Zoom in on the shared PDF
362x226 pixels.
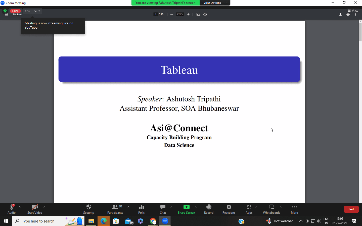pyautogui.click(x=188, y=14)
